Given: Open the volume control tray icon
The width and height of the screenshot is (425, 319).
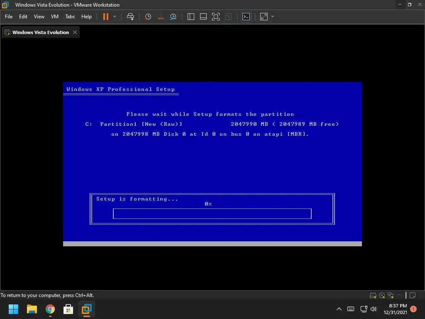Looking at the screenshot, I should click(374, 309).
